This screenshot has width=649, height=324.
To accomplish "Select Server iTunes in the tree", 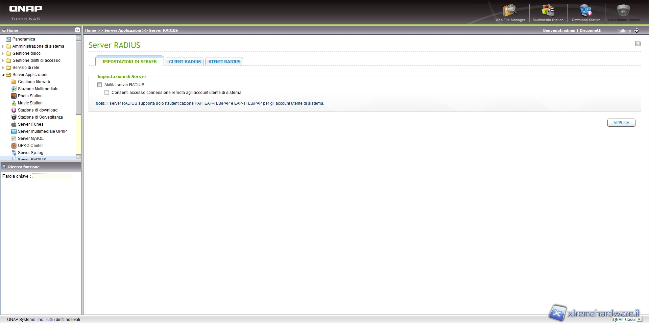I will point(30,124).
